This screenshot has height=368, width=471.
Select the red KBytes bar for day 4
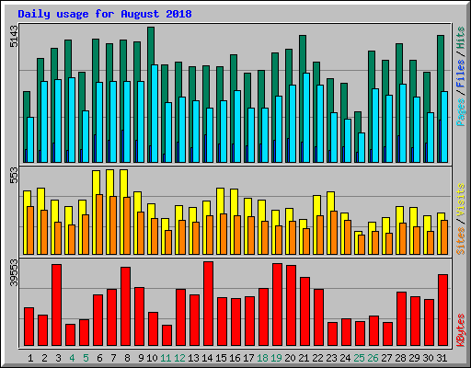click(70, 335)
